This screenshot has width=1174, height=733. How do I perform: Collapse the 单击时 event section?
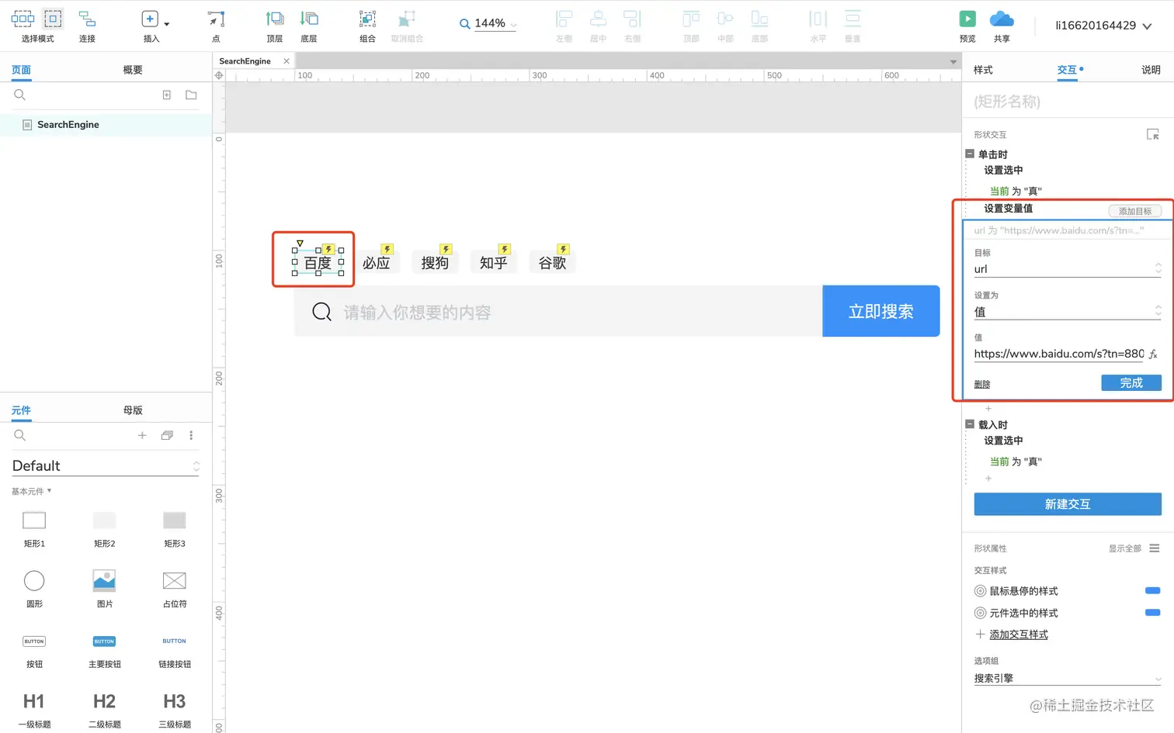click(969, 154)
